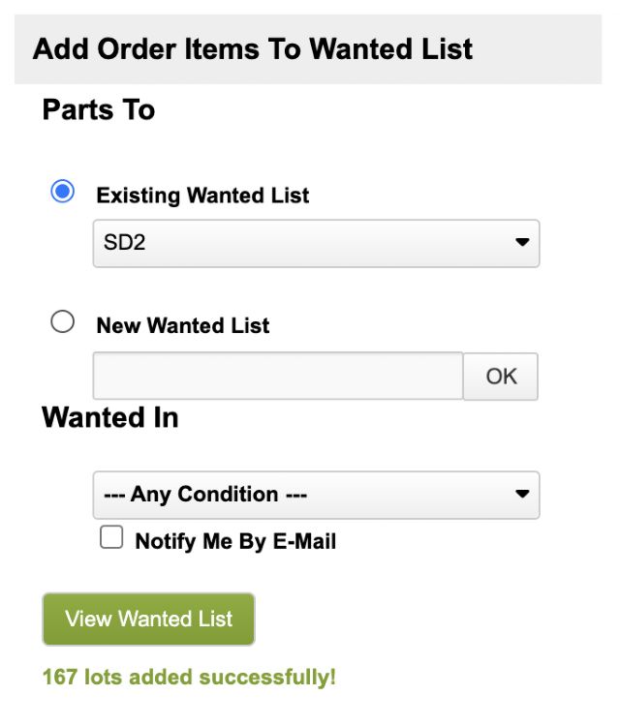
Task: Click the arrow on the SD2 dropdown
Action: pyautogui.click(x=522, y=243)
